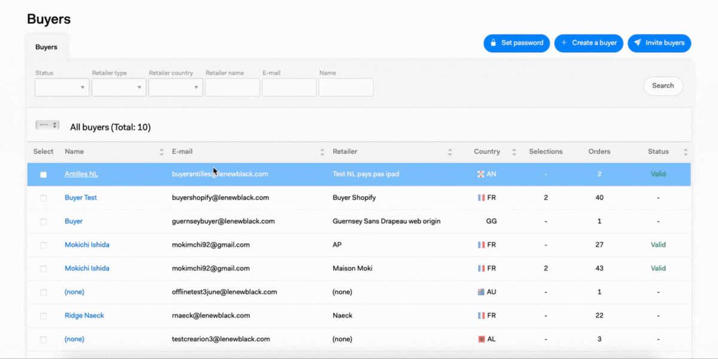Click the AN flag icon in Antilles row
The height and width of the screenshot is (359, 718).
(480, 174)
